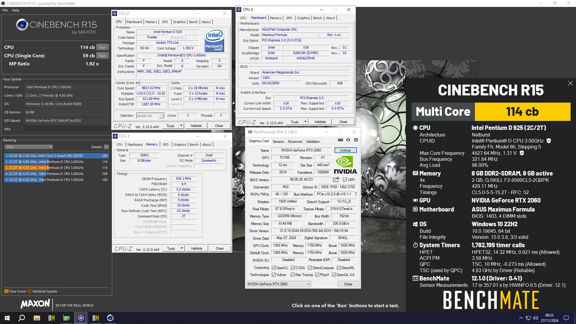Click the Identical System legend swatch

coord(29,291)
